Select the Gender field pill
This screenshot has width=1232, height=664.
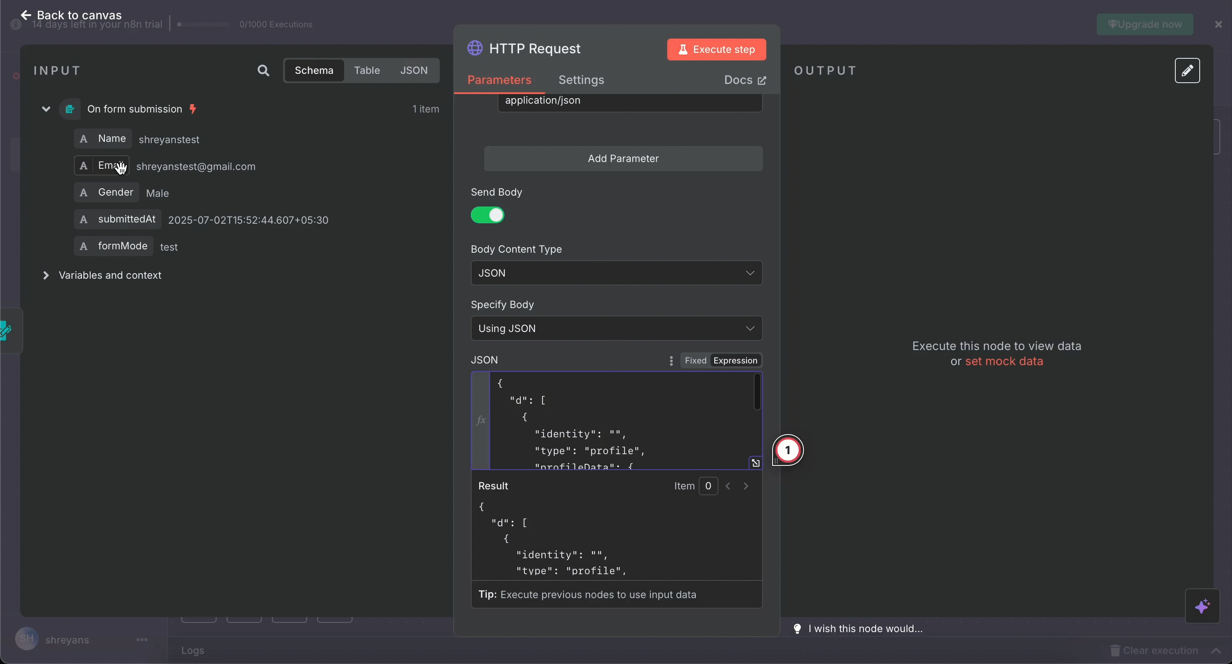click(106, 192)
